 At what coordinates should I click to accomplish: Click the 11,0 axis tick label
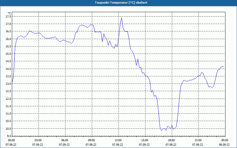coord(9,114)
